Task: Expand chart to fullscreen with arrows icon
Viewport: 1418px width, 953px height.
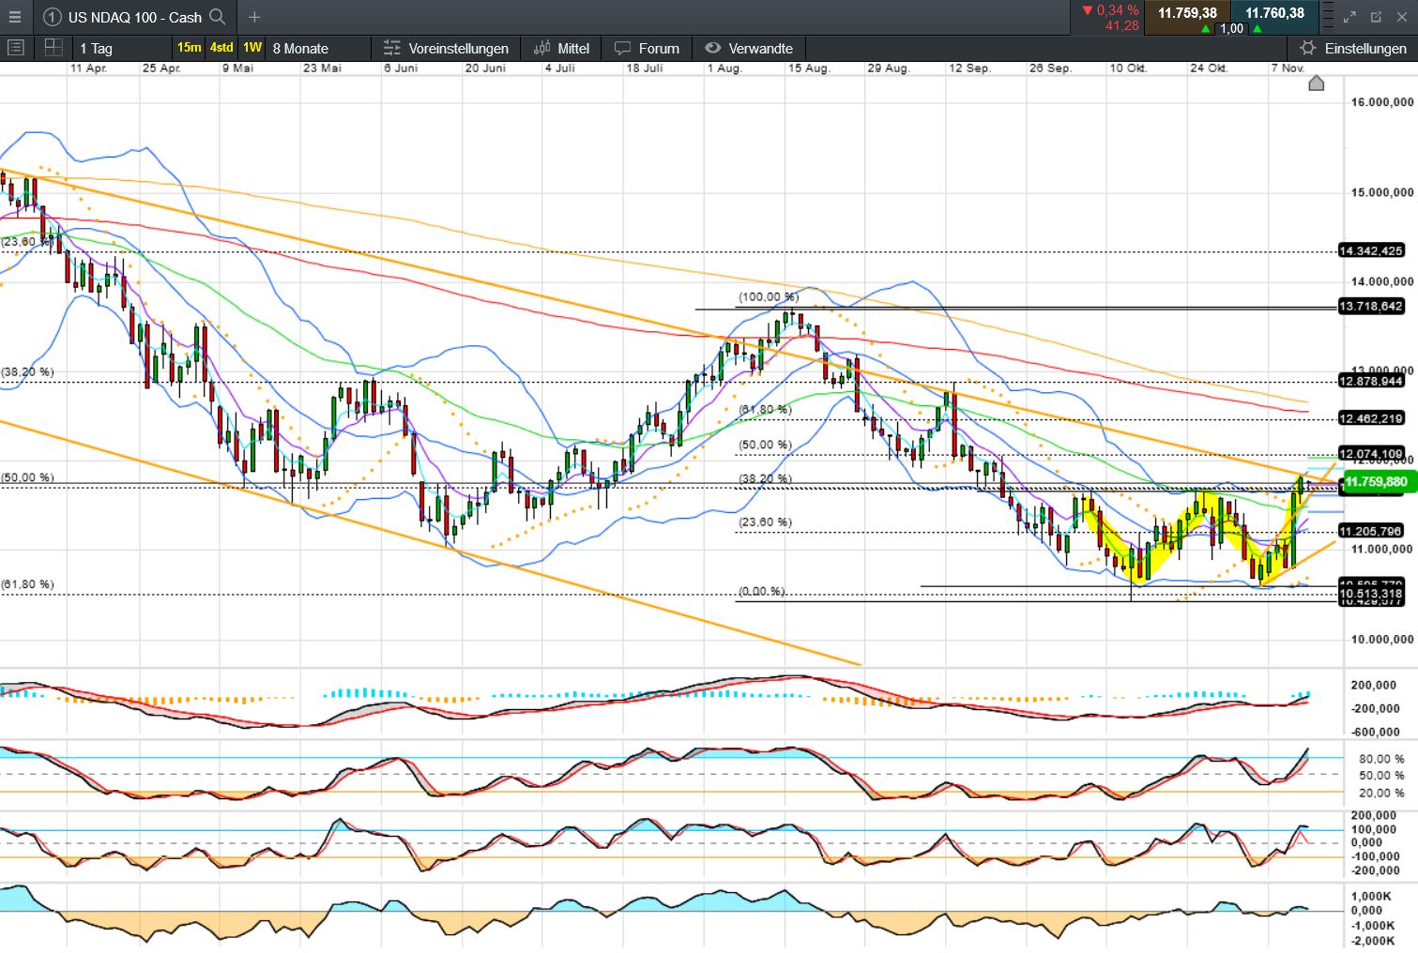Action: [1349, 17]
